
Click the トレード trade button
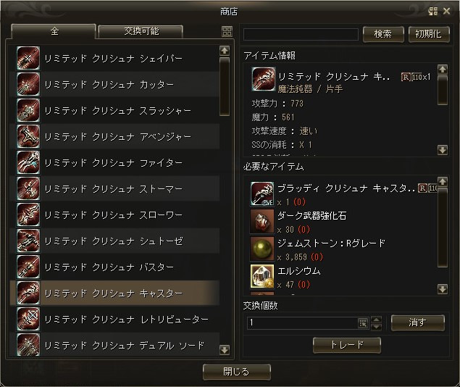[x=347, y=345]
